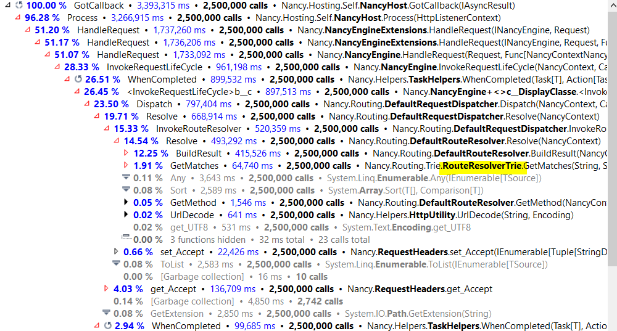The height and width of the screenshot is (331, 617).
Task: Collapse the <InvokeRequestLifeCycle>b__c 26.45 % node
Action: [x=77, y=91]
